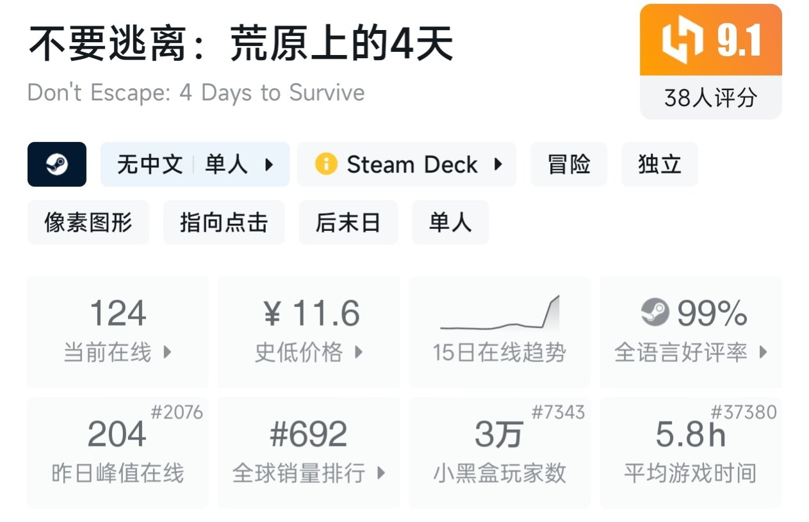Choose the 单人 tag in second tag row
The height and width of the screenshot is (522, 809).
pos(450,223)
